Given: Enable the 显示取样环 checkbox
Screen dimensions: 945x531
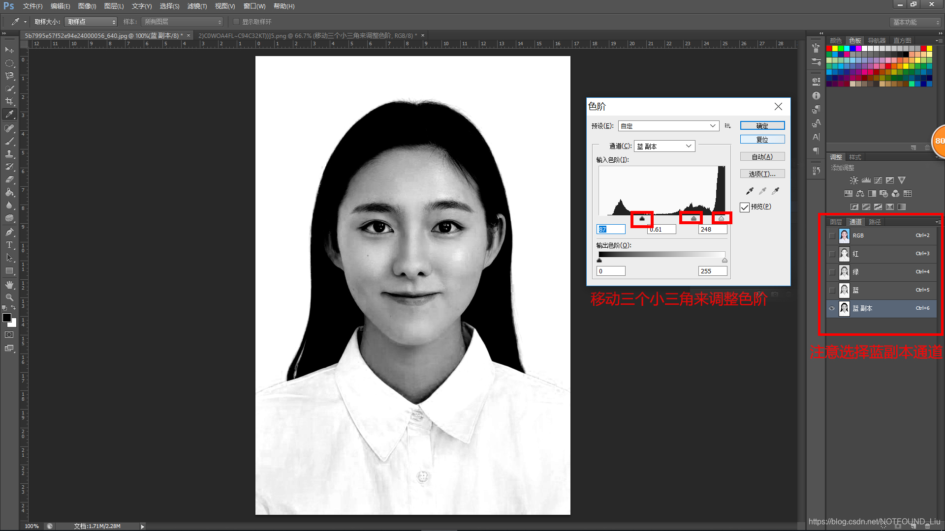Looking at the screenshot, I should pyautogui.click(x=236, y=22).
